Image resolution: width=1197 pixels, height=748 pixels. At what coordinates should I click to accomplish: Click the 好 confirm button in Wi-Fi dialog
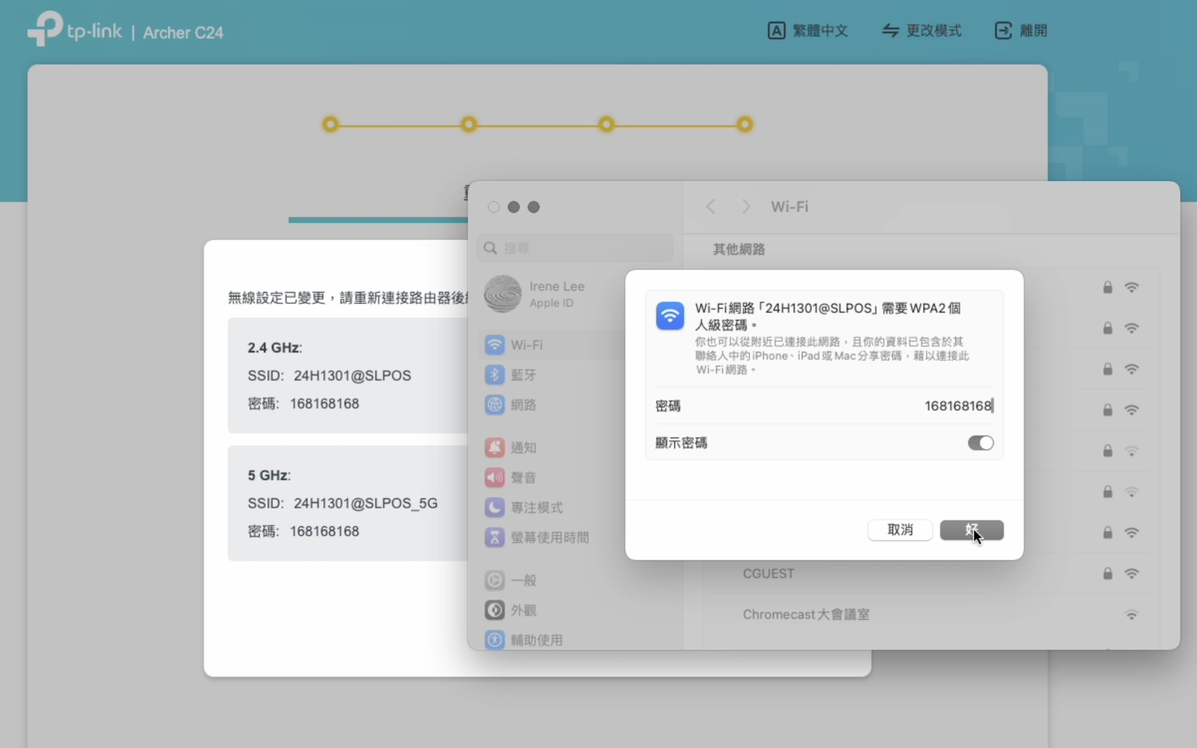(971, 530)
